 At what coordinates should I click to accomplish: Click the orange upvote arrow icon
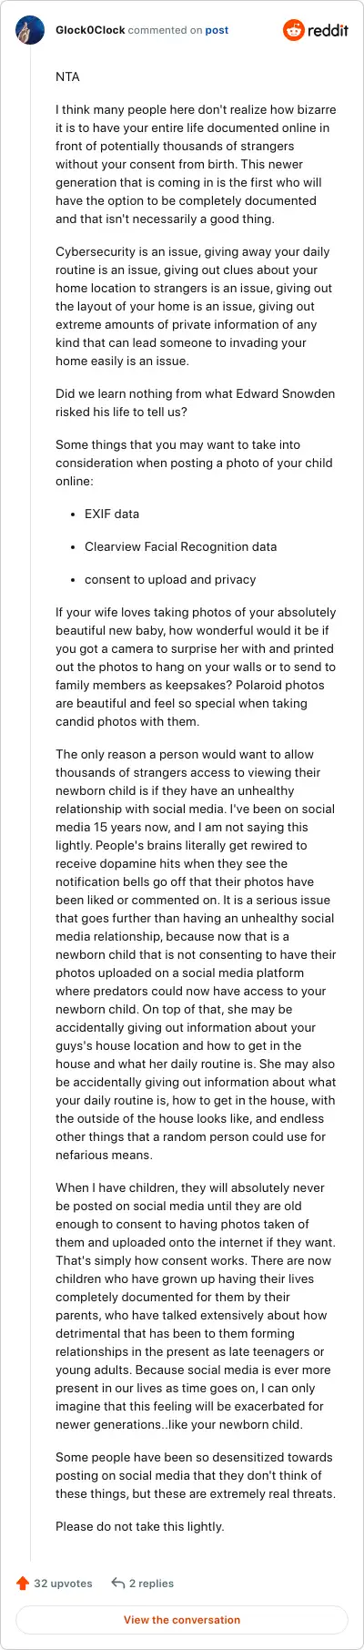pyautogui.click(x=23, y=1584)
